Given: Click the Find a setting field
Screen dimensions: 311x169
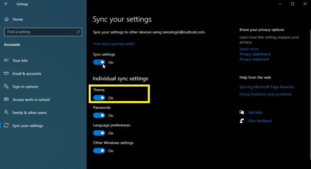Looking at the screenshot, I should (43, 32).
